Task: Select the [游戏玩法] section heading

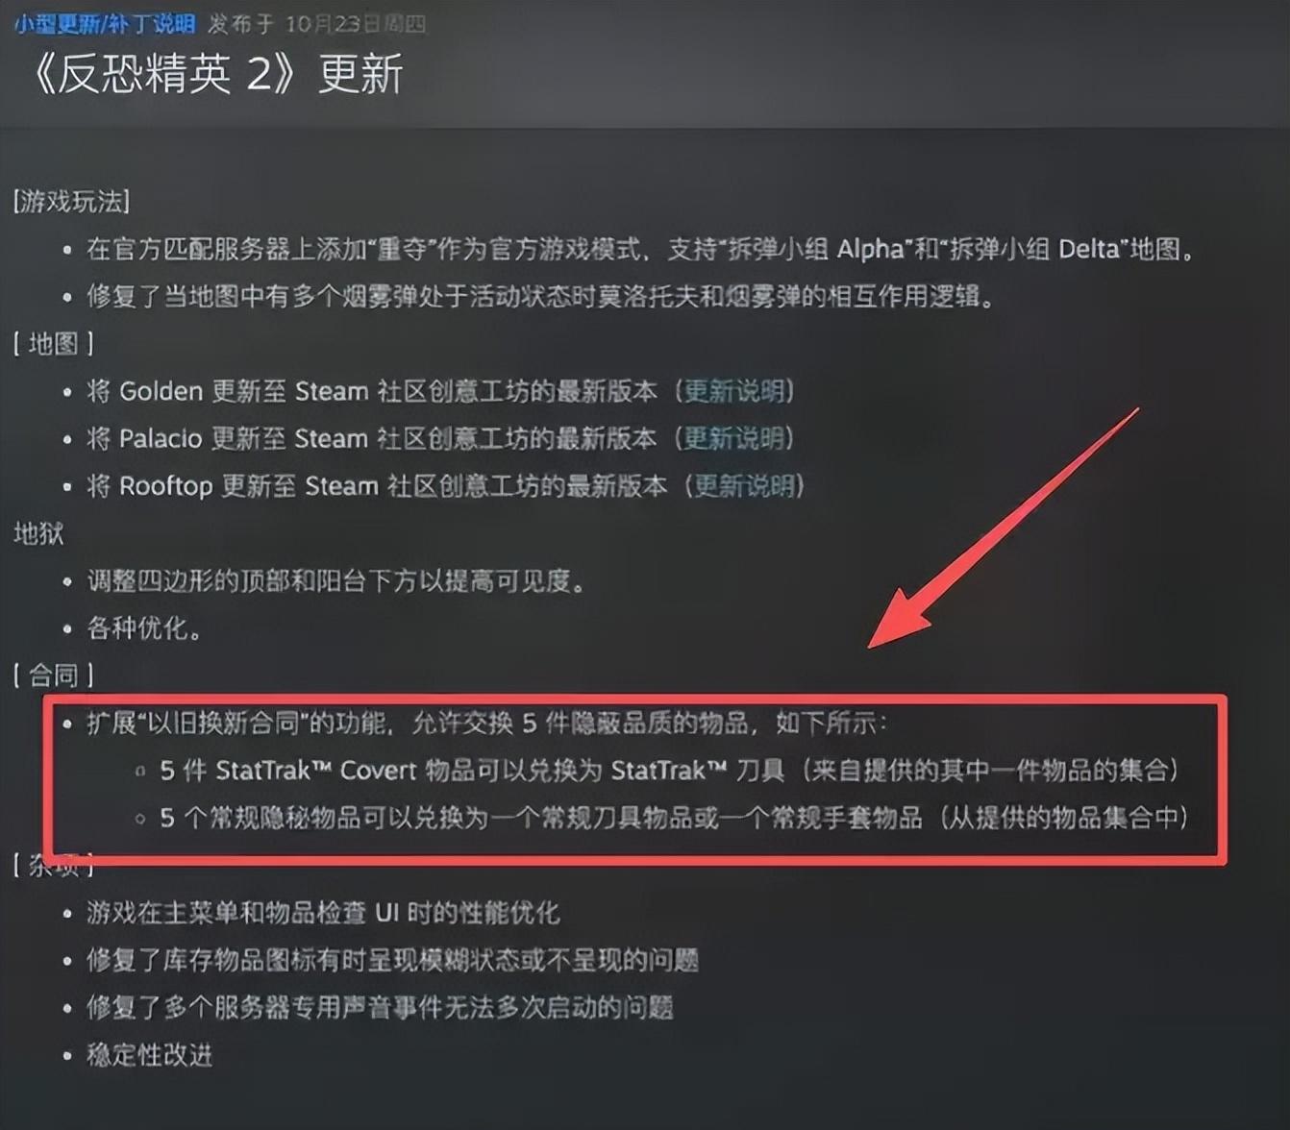Action: 71,202
